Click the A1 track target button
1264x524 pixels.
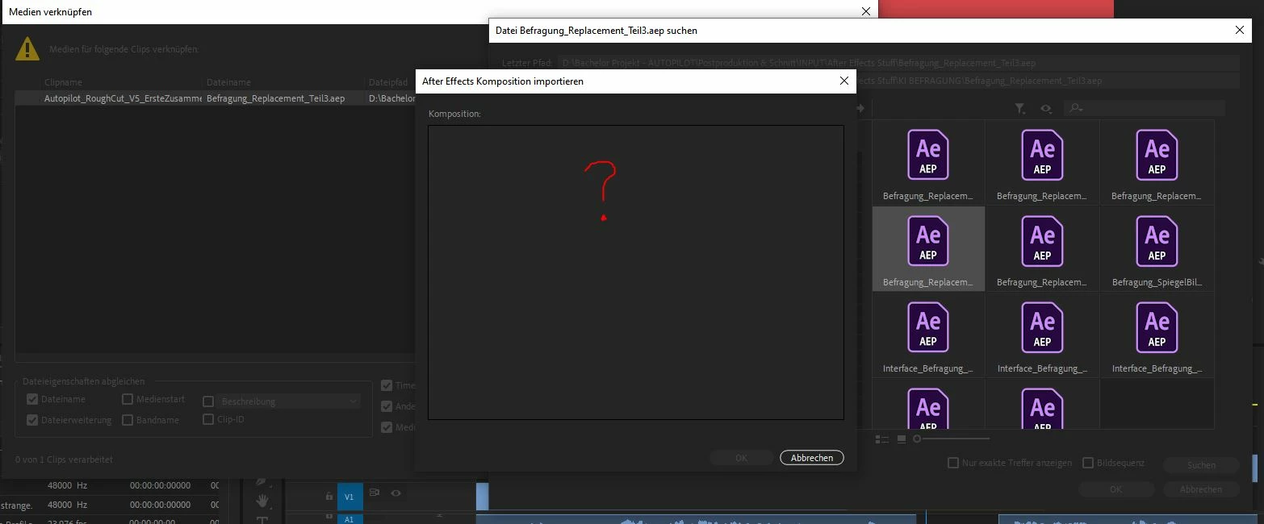coord(349,519)
